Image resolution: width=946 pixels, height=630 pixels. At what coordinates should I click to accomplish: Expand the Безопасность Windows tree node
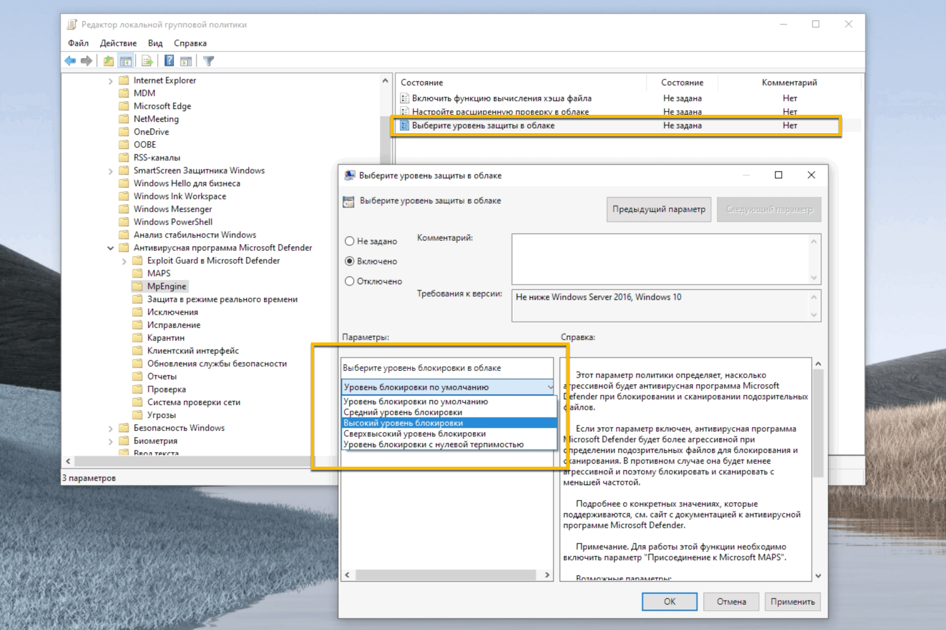pyautogui.click(x=110, y=428)
